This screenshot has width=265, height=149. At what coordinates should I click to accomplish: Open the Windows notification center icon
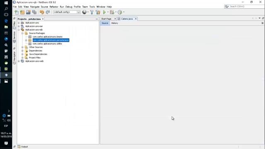tap(6, 143)
